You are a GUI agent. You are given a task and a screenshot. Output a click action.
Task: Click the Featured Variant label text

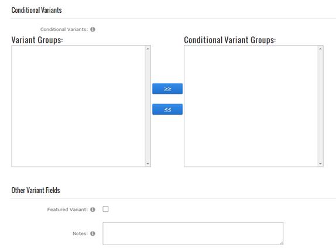point(67,209)
